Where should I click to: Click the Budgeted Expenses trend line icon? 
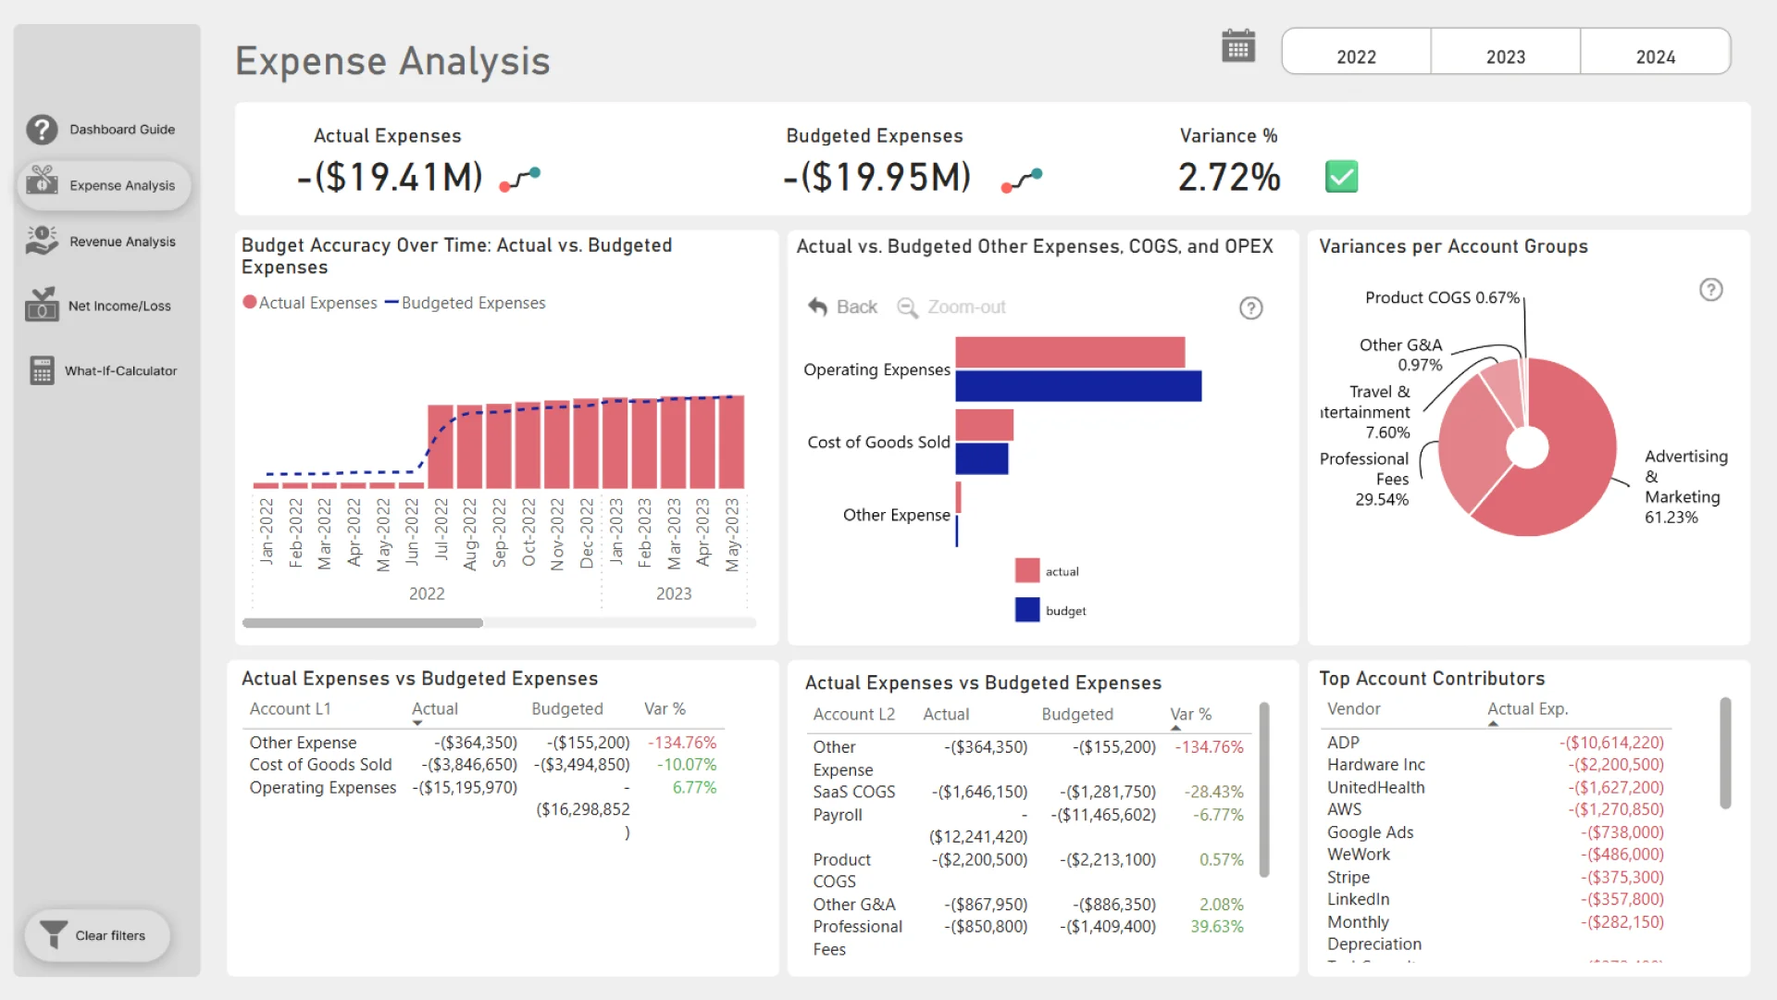tap(1022, 180)
